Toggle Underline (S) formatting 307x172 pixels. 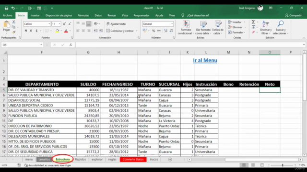click(x=36, y=31)
